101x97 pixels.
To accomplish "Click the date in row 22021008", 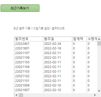I will pyautogui.click(x=53, y=85).
